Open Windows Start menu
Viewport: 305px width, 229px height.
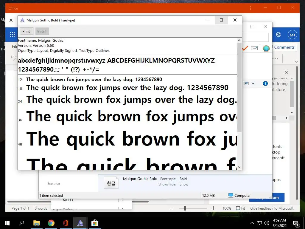7,223
